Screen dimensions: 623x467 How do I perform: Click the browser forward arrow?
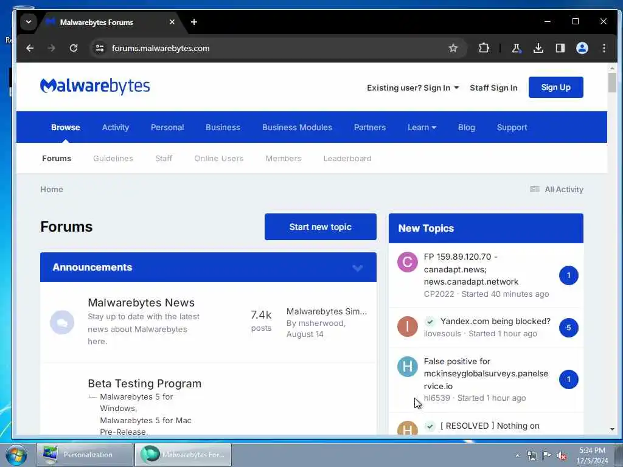click(52, 48)
